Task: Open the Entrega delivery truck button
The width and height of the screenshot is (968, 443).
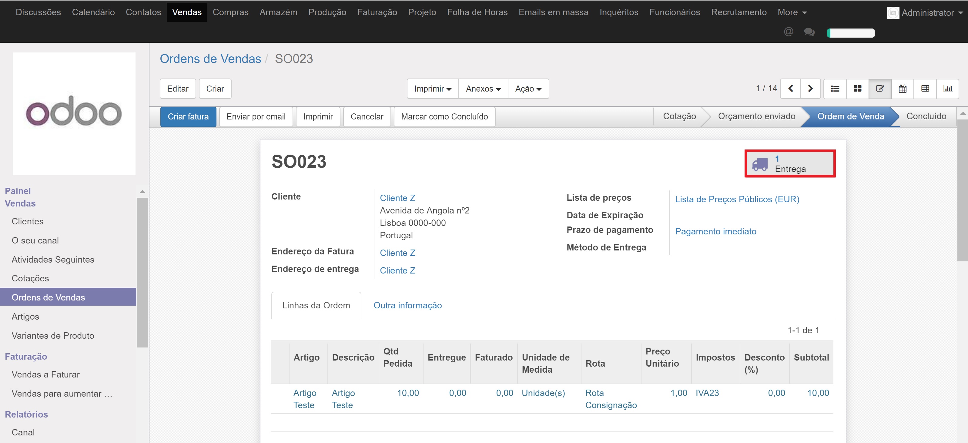Action: click(x=789, y=164)
